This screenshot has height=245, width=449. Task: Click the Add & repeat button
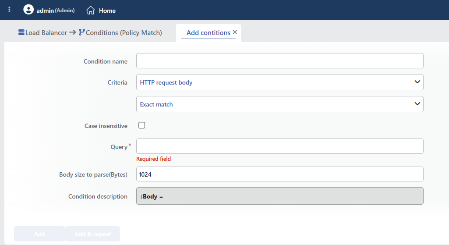93,234
